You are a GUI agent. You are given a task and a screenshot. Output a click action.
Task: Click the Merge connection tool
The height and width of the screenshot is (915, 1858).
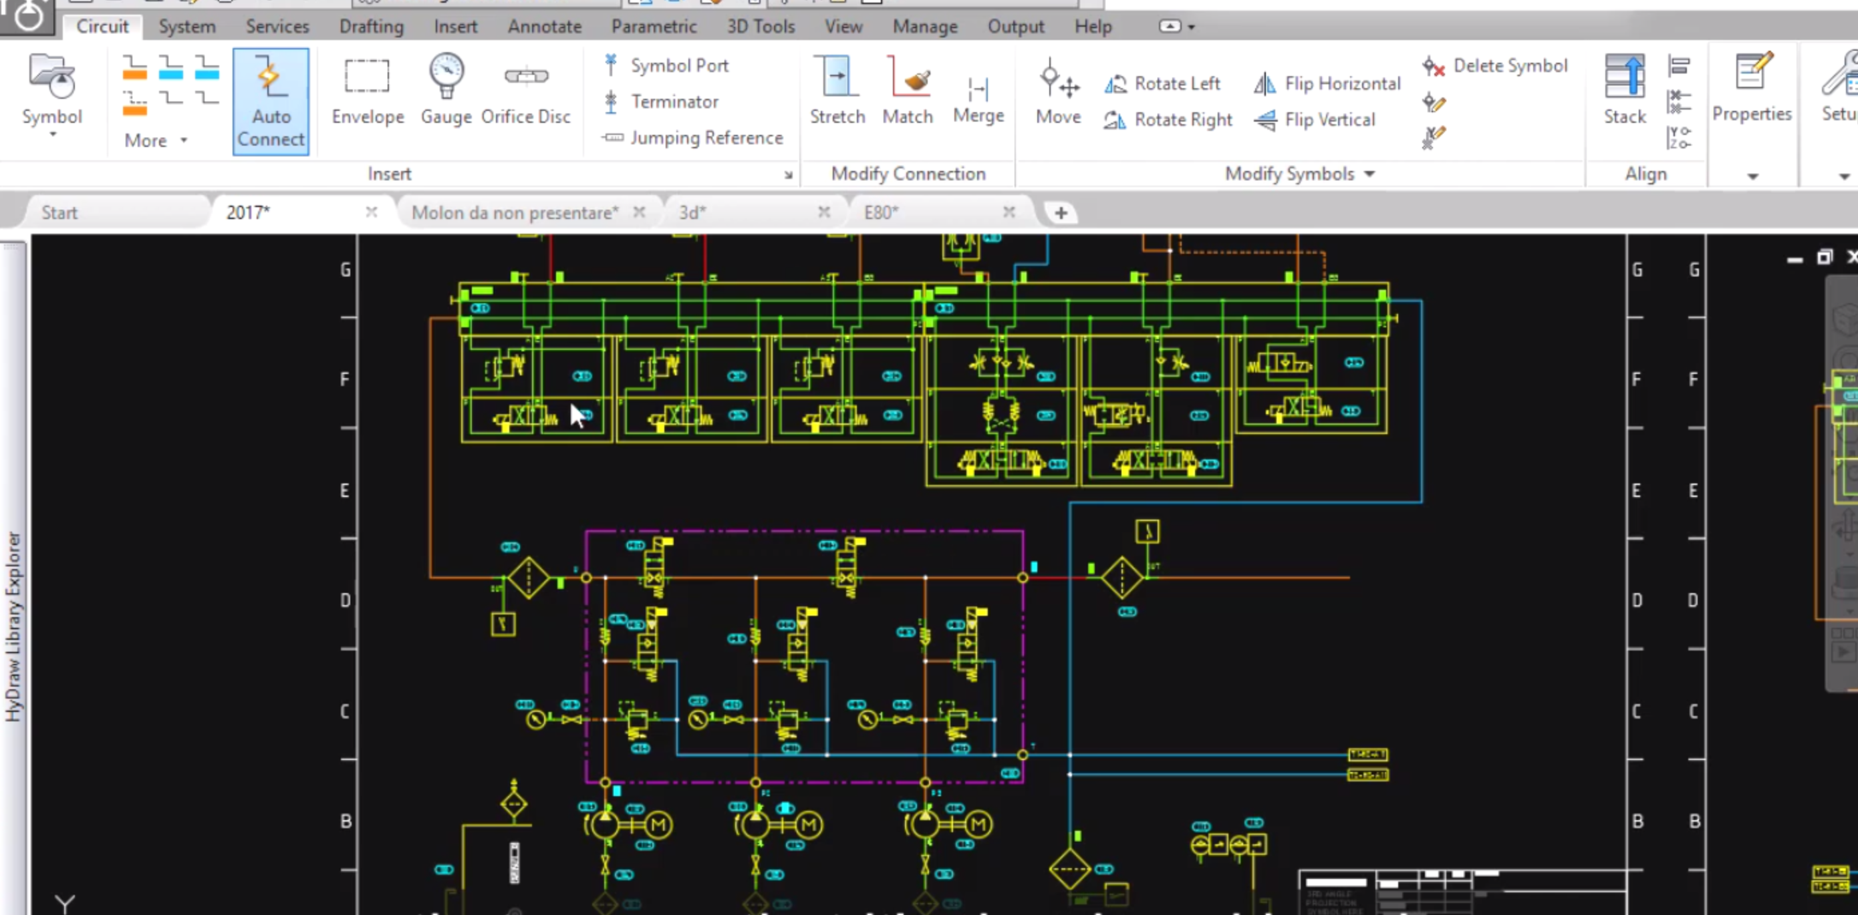coord(978,99)
